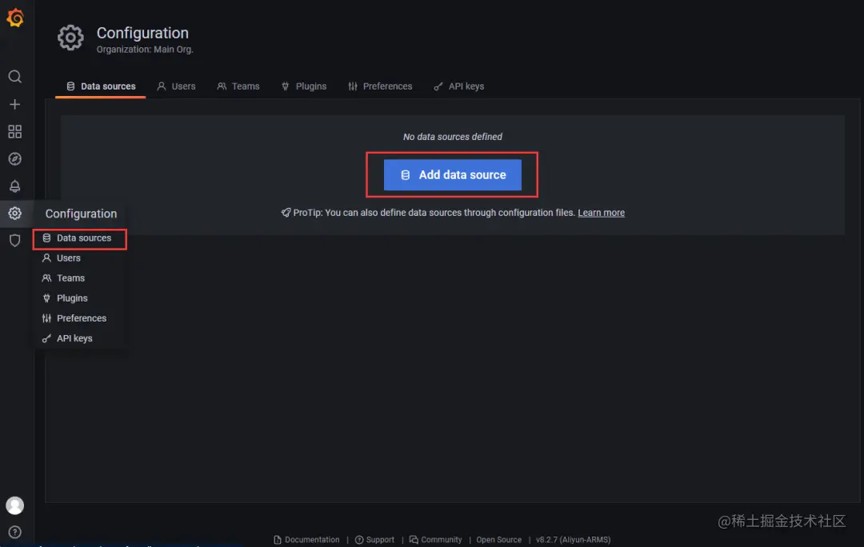Open the Documentation footer link
The height and width of the screenshot is (547, 864).
click(306, 540)
